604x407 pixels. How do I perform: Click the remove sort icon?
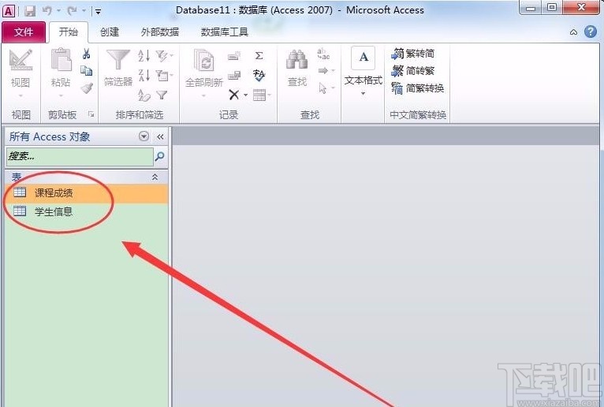click(x=144, y=95)
